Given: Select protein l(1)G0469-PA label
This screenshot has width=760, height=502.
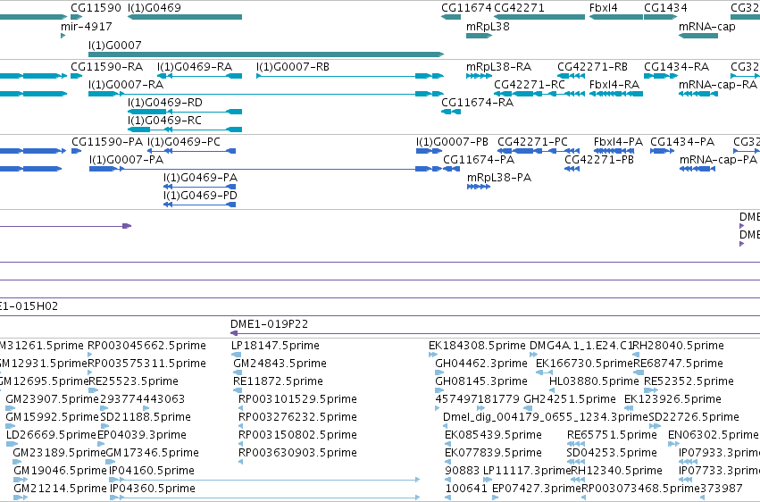Looking at the screenshot, I should (x=201, y=178).
